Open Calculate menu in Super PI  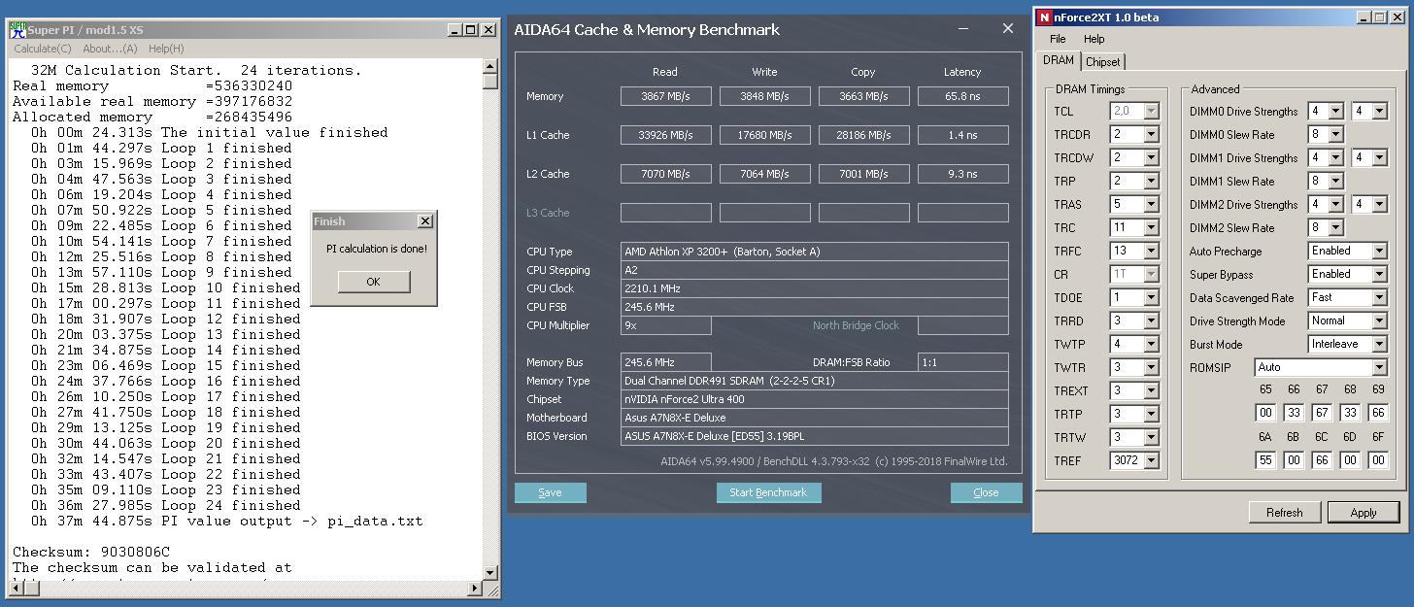tap(42, 49)
